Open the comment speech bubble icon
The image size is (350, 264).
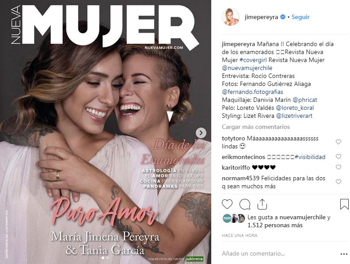pyautogui.click(x=245, y=204)
